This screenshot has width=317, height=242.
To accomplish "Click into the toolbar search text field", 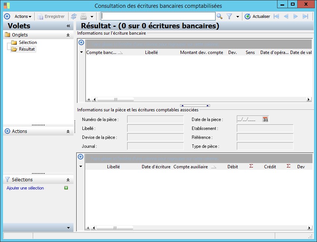I will point(158,16).
